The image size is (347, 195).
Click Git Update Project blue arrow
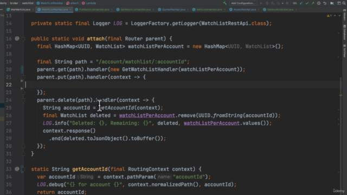pyautogui.click(x=301, y=3)
